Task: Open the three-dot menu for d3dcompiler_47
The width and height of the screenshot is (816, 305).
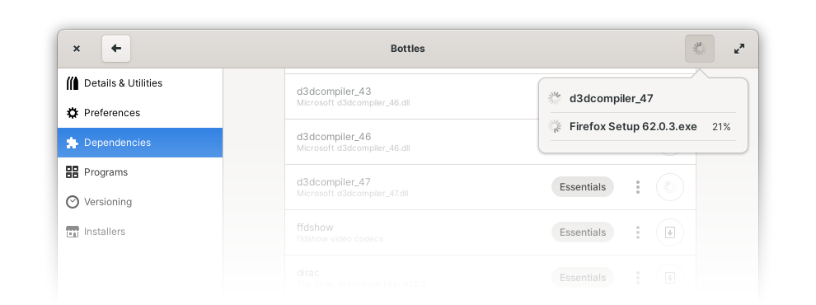Action: click(x=638, y=187)
